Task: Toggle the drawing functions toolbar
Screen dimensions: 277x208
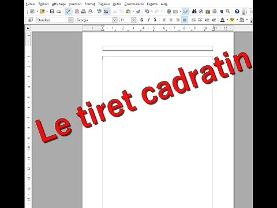Action: 185,12
